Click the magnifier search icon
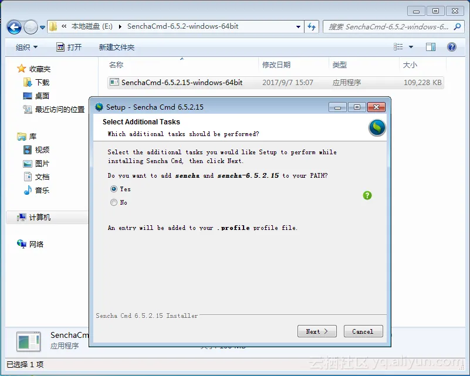The width and height of the screenshot is (470, 376). pos(458,26)
